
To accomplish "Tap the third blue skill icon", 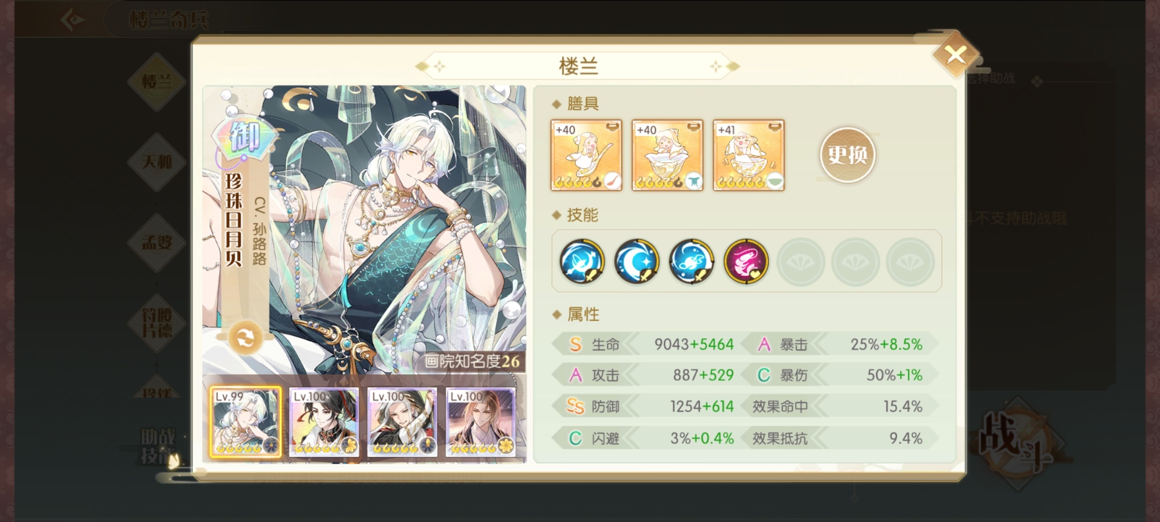I will tap(691, 261).
